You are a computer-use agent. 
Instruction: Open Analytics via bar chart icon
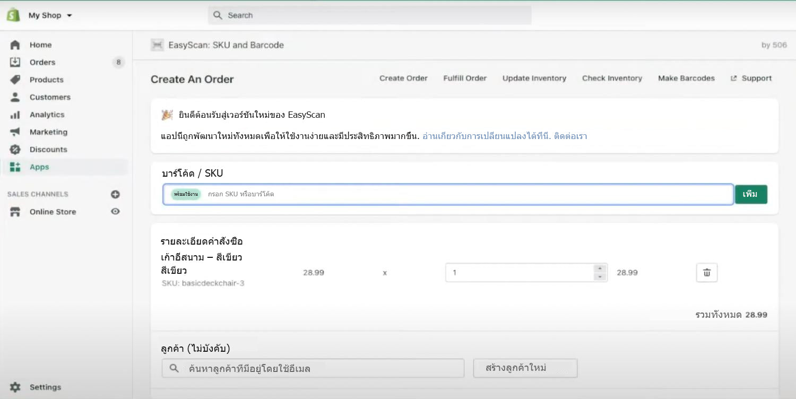click(x=15, y=115)
